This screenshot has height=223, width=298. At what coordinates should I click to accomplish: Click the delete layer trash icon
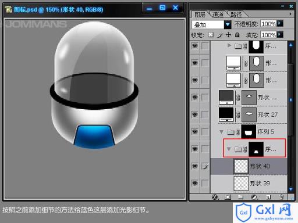282,197
